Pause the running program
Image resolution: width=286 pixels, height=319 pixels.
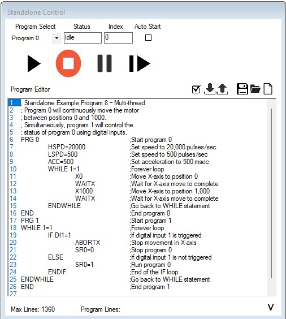[x=105, y=63]
